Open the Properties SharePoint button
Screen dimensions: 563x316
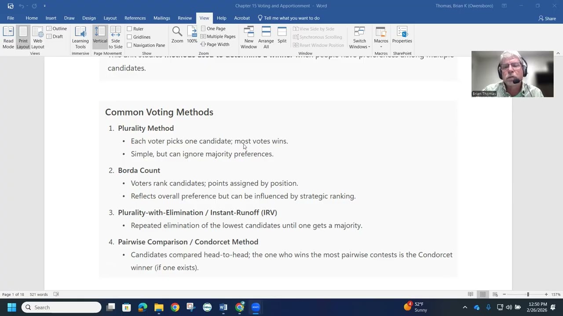402,35
